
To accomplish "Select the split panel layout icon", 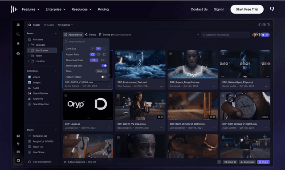I will [264, 25].
